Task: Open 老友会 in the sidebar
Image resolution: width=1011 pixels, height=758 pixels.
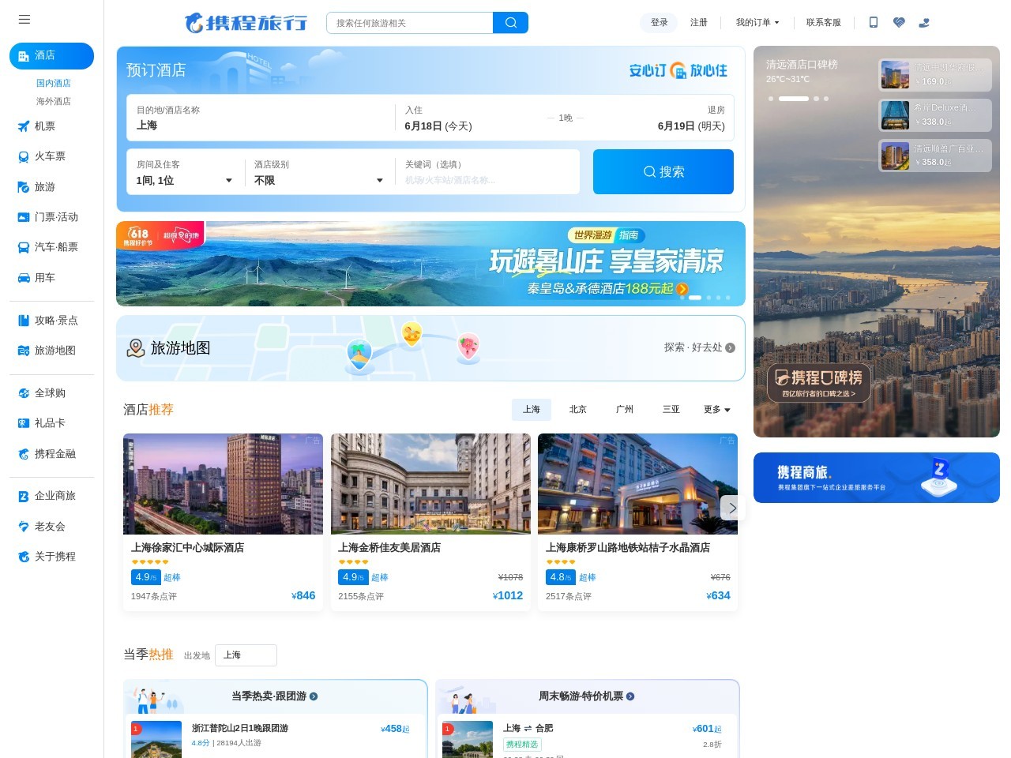Action: click(51, 527)
